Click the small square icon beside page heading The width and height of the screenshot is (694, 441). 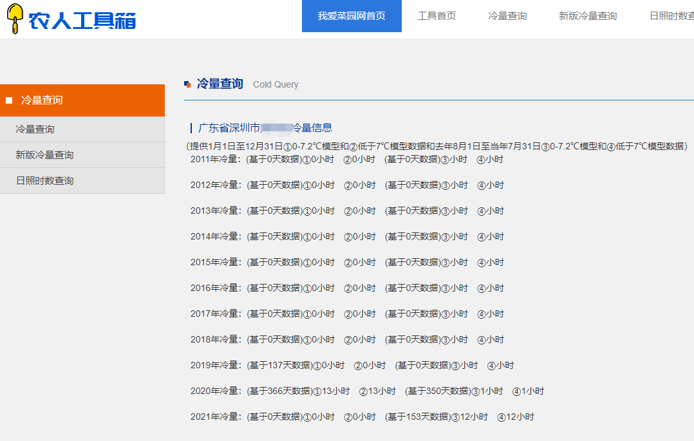click(x=187, y=84)
